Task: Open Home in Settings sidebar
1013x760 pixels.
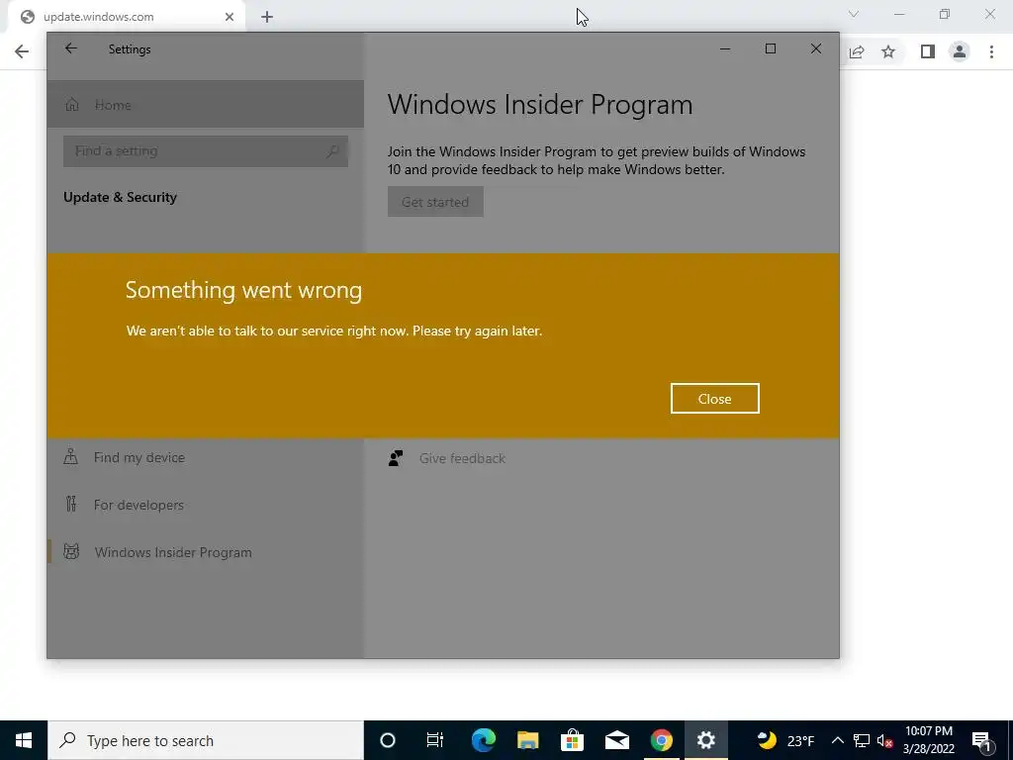Action: pyautogui.click(x=206, y=105)
